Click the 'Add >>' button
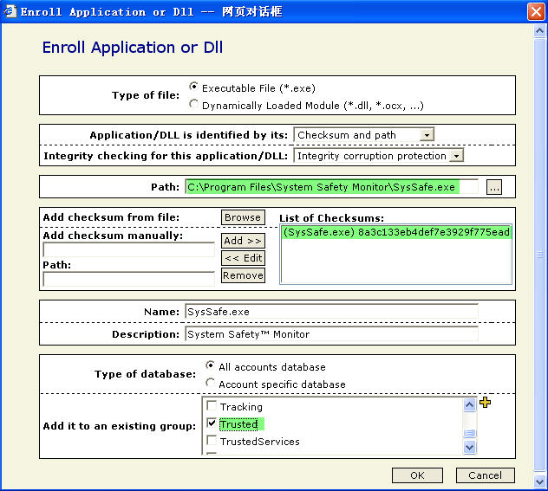548x491 pixels. (x=243, y=241)
